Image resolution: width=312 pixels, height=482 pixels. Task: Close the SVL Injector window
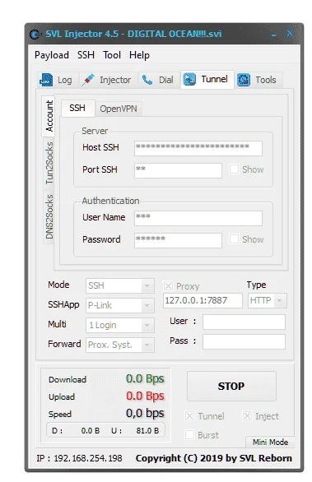pos(290,33)
